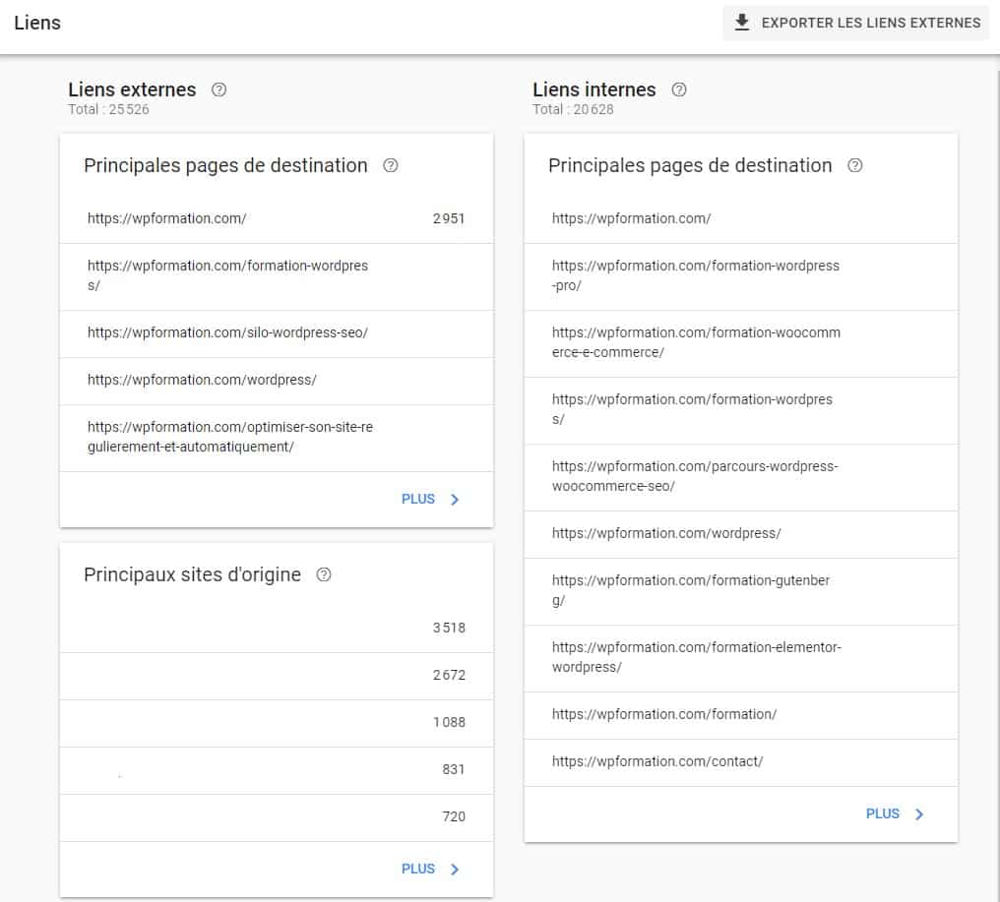Open the help icon next to Liens internes
This screenshot has height=902, width=1000.
point(679,89)
